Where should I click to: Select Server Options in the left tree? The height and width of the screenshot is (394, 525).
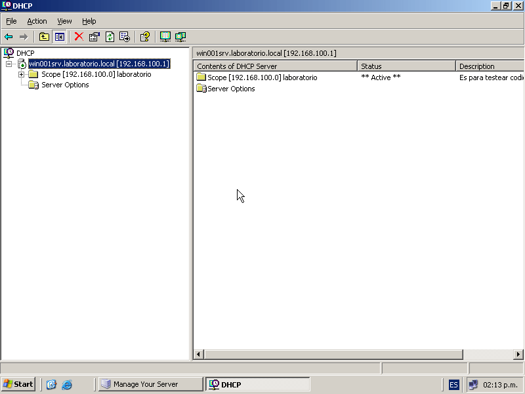[65, 85]
